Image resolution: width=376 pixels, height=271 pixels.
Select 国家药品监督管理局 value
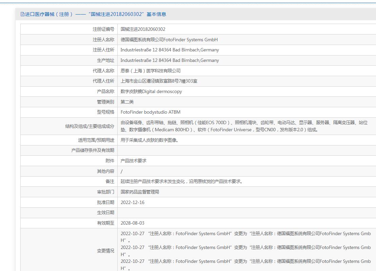point(140,192)
